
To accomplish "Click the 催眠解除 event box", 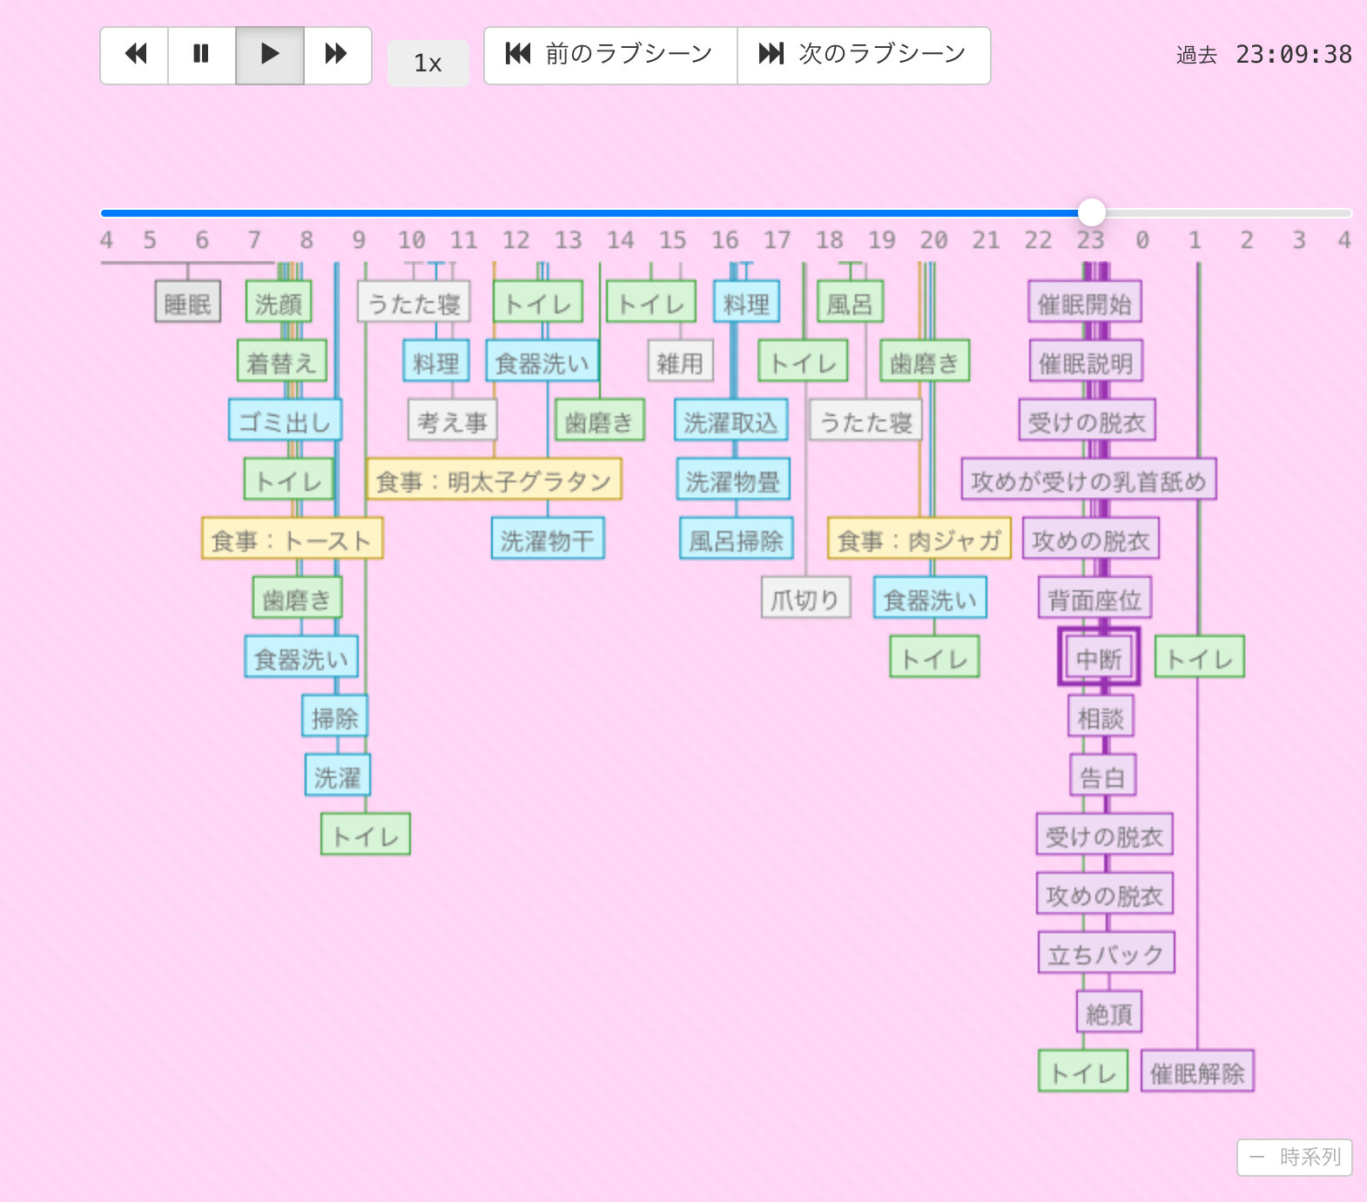I will click(x=1197, y=1072).
